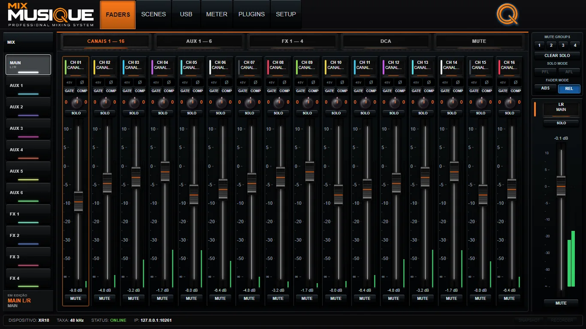The height and width of the screenshot is (329, 586).
Task: Open the SCENES tab
Action: pos(154,15)
